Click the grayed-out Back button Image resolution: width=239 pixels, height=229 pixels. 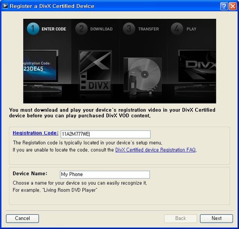(x=180, y=218)
